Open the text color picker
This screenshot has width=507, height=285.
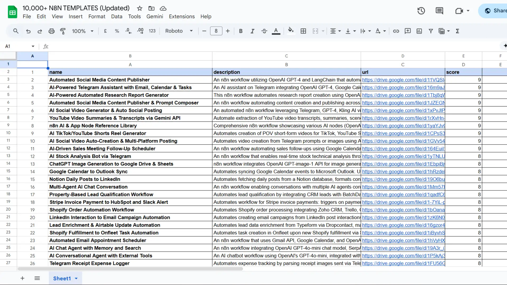(x=276, y=31)
